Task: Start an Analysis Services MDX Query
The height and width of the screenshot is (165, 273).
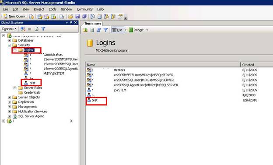Action: [40, 16]
